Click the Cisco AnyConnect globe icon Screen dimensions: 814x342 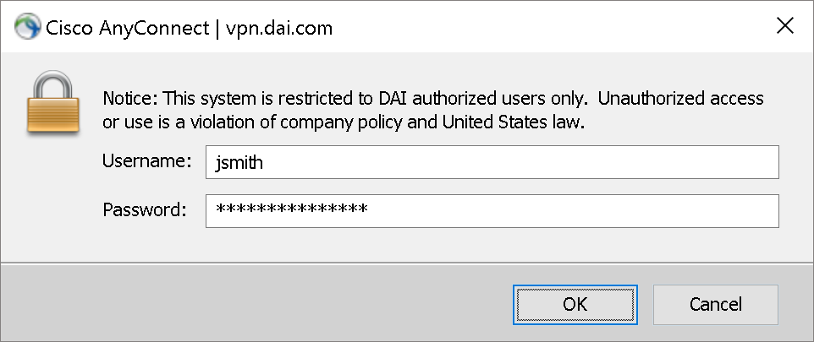28,27
